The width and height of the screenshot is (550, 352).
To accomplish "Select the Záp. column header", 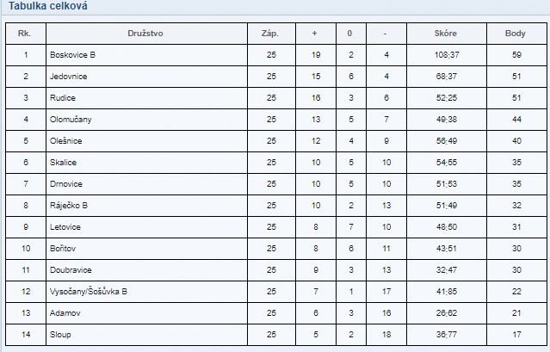I will (269, 34).
